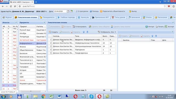Click the date field 13.04.2016
This screenshot has height=99, width=176.
coord(60,11)
